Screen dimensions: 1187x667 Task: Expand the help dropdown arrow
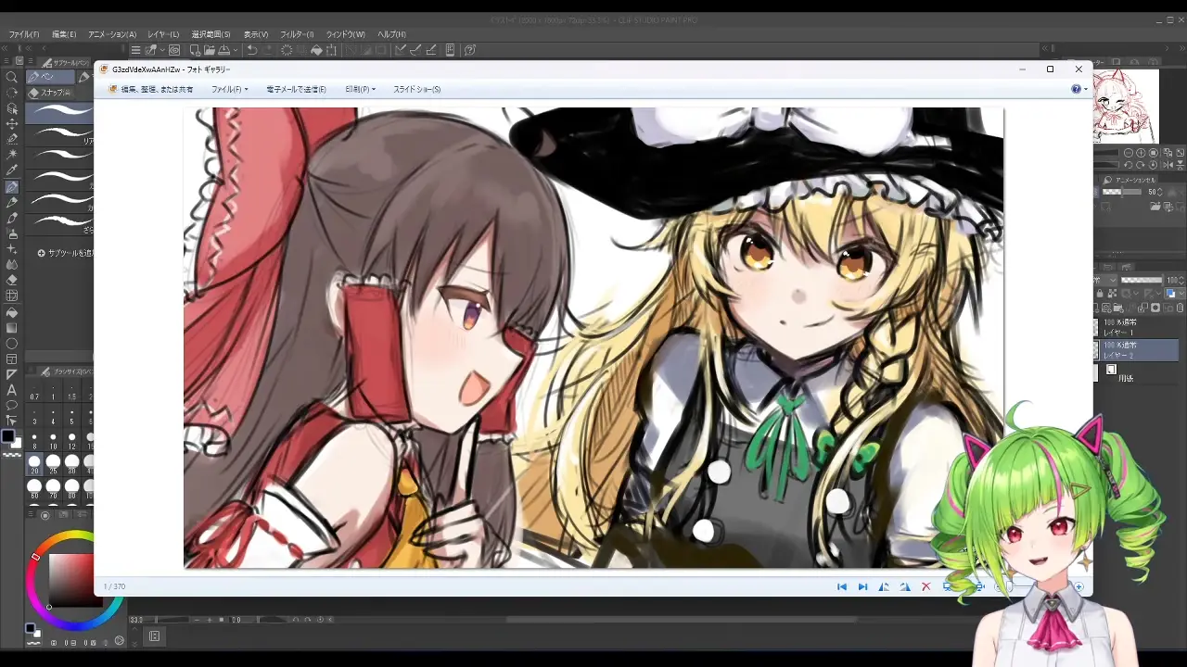pos(1086,90)
